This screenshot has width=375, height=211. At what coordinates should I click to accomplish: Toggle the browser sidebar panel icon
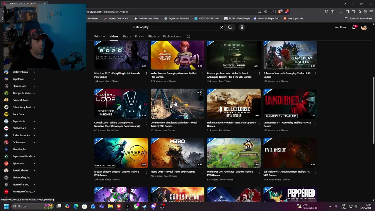point(347,12)
